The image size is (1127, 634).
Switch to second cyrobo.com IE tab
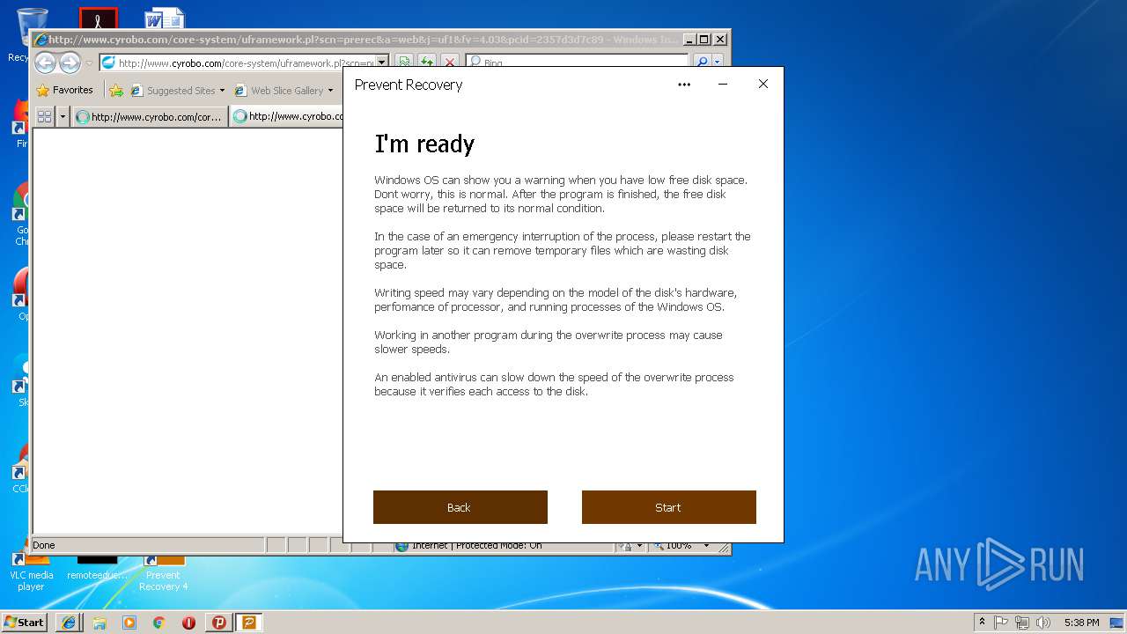pos(287,116)
